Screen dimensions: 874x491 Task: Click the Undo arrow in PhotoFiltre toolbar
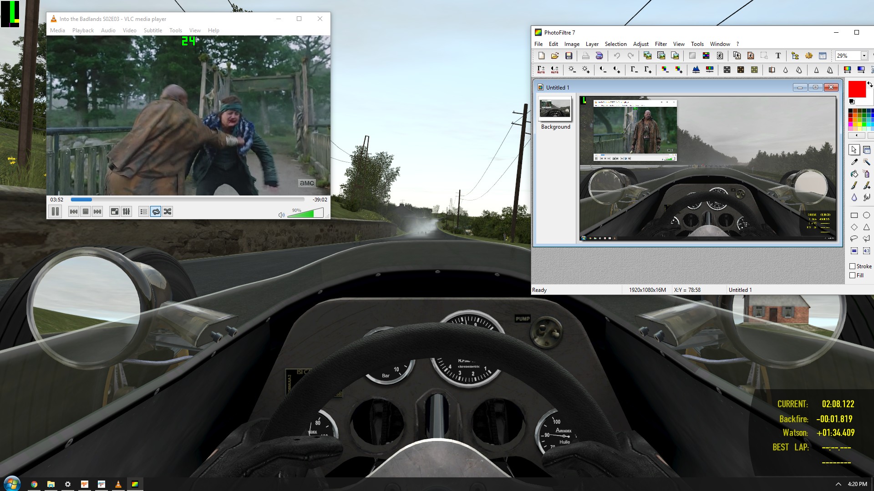tap(617, 55)
